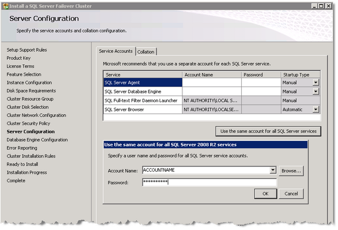Click Installation Progress step in sidebar
The width and height of the screenshot is (338, 230).
[x=27, y=172]
